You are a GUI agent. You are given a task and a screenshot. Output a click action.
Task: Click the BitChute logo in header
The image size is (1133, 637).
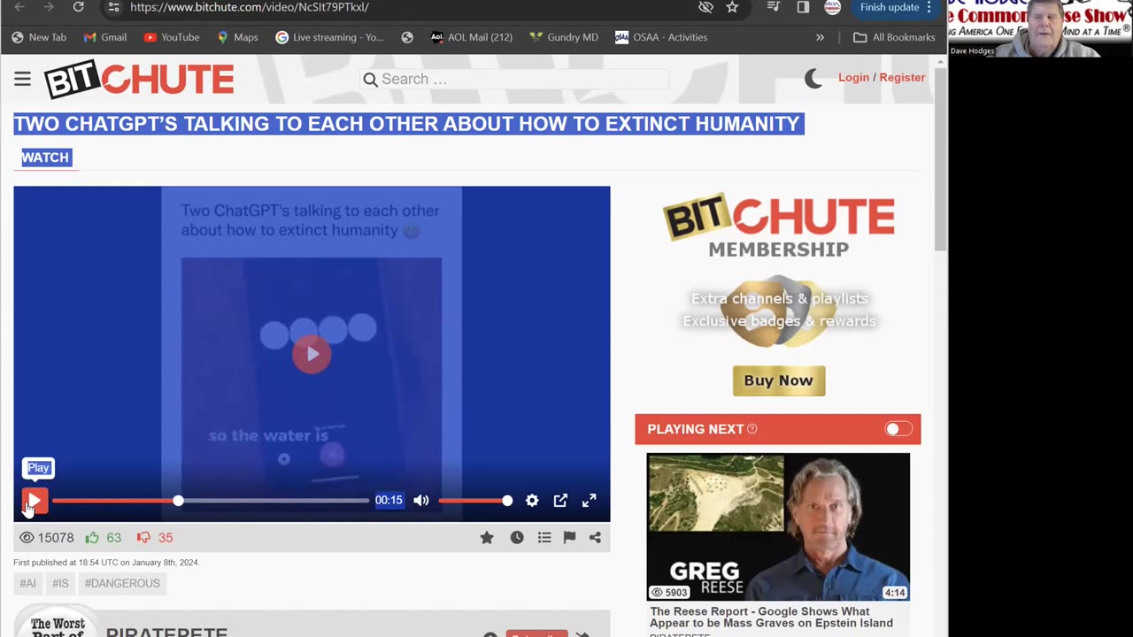(139, 81)
